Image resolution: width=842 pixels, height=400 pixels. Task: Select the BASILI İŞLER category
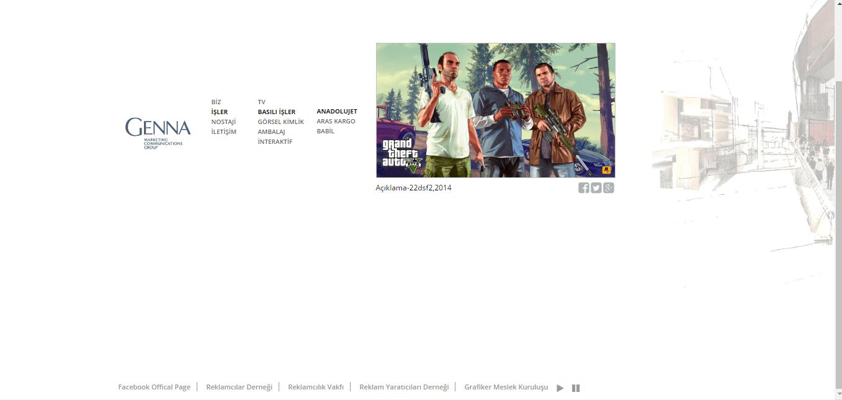(276, 112)
